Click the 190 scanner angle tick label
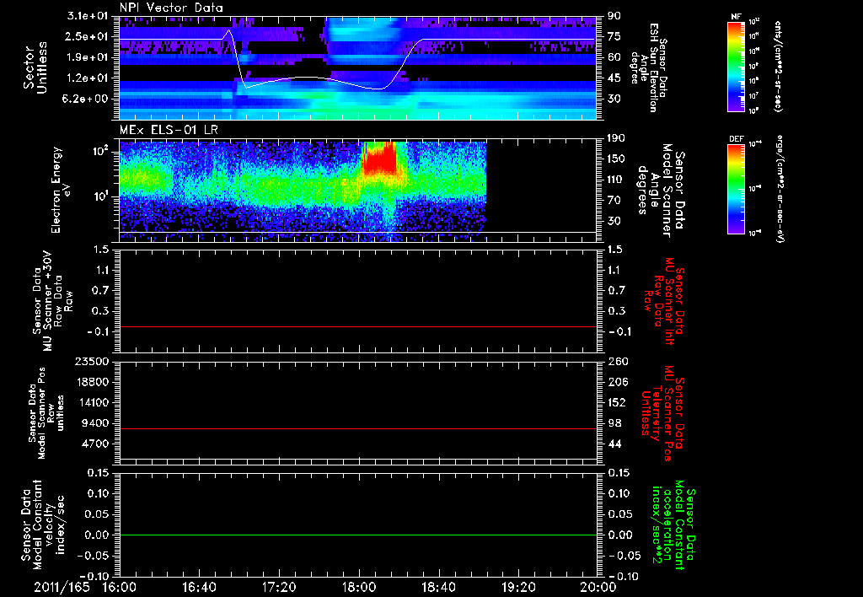Viewport: 863px width, 597px height. (x=616, y=138)
